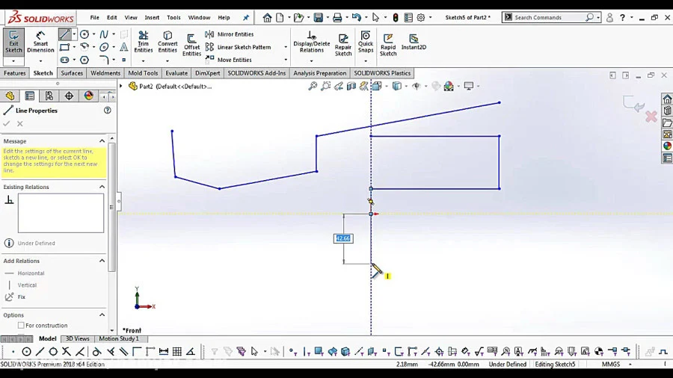Enable the For construction checkbox
The image size is (673, 378).
[x=21, y=325]
